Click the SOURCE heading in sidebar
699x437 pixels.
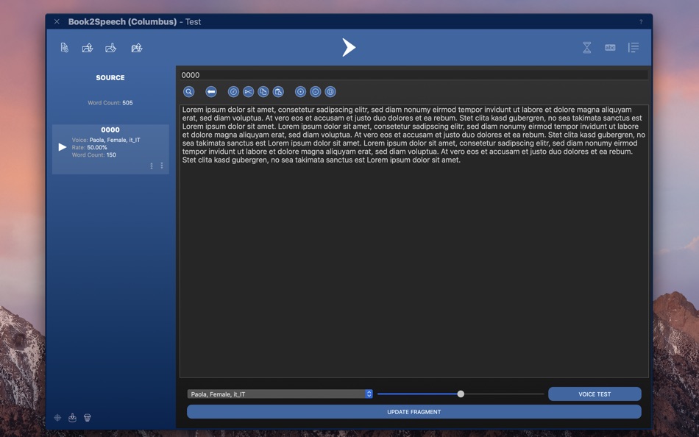point(110,77)
